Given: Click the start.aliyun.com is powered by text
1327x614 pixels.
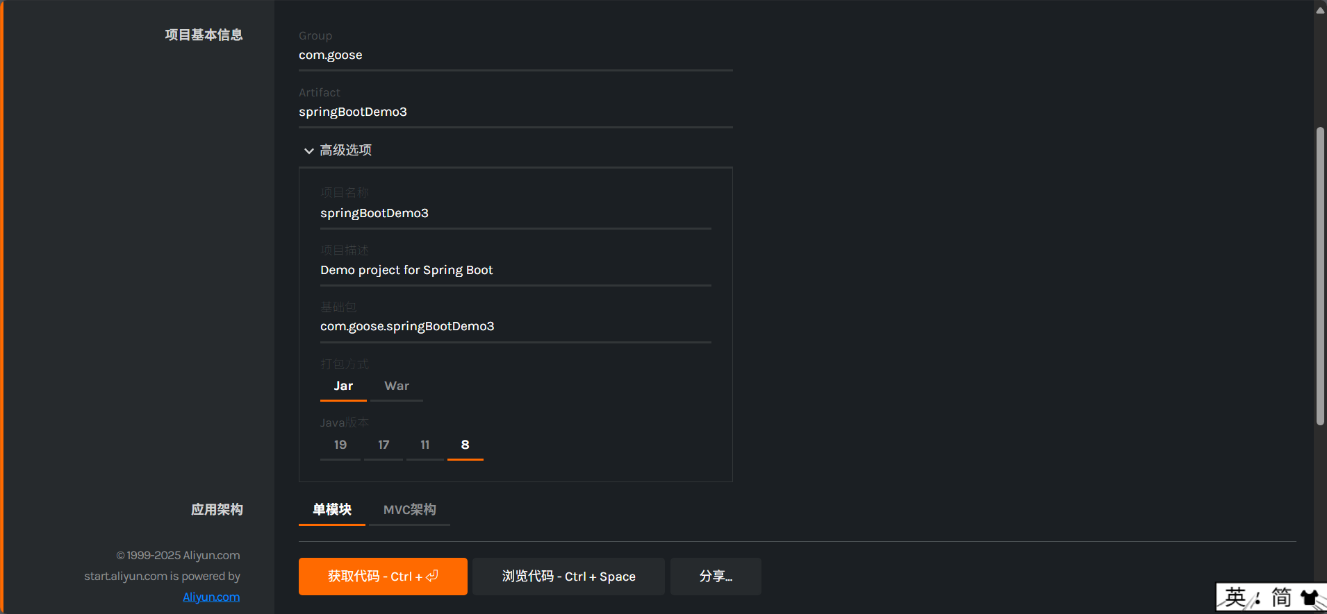Looking at the screenshot, I should [x=162, y=577].
